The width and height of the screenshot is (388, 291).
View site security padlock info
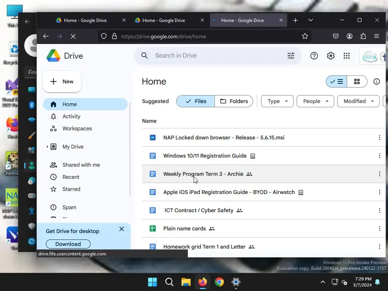click(114, 36)
